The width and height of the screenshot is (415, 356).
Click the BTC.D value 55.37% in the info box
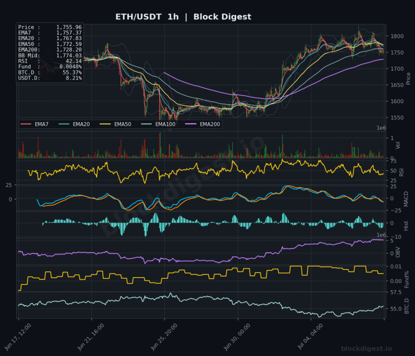pos(72,72)
